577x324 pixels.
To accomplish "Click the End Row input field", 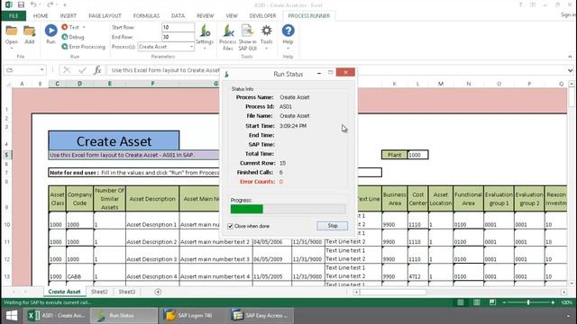I will click(x=179, y=37).
